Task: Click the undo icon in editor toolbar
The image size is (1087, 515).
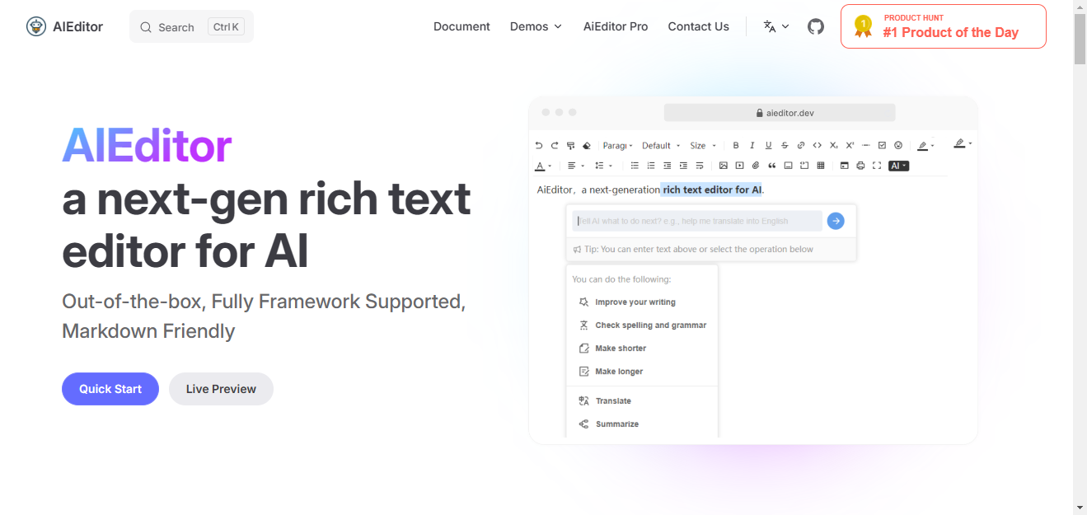Action: [x=539, y=146]
